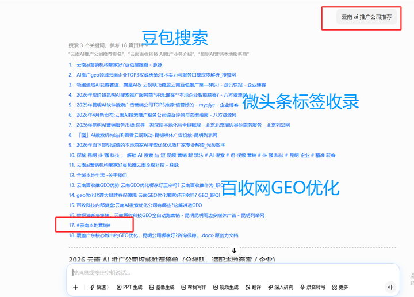The width and height of the screenshot is (414, 297).
Task: Click the scroll-to-bottom arrow button
Action: coord(234,250)
